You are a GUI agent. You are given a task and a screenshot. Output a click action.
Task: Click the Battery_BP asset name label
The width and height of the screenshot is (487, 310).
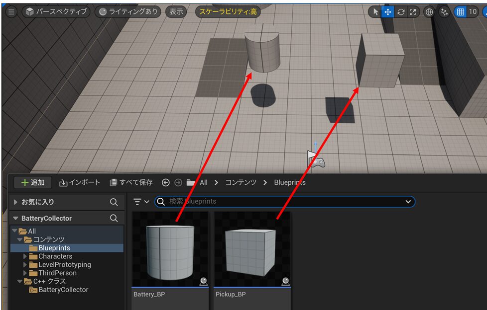149,295
